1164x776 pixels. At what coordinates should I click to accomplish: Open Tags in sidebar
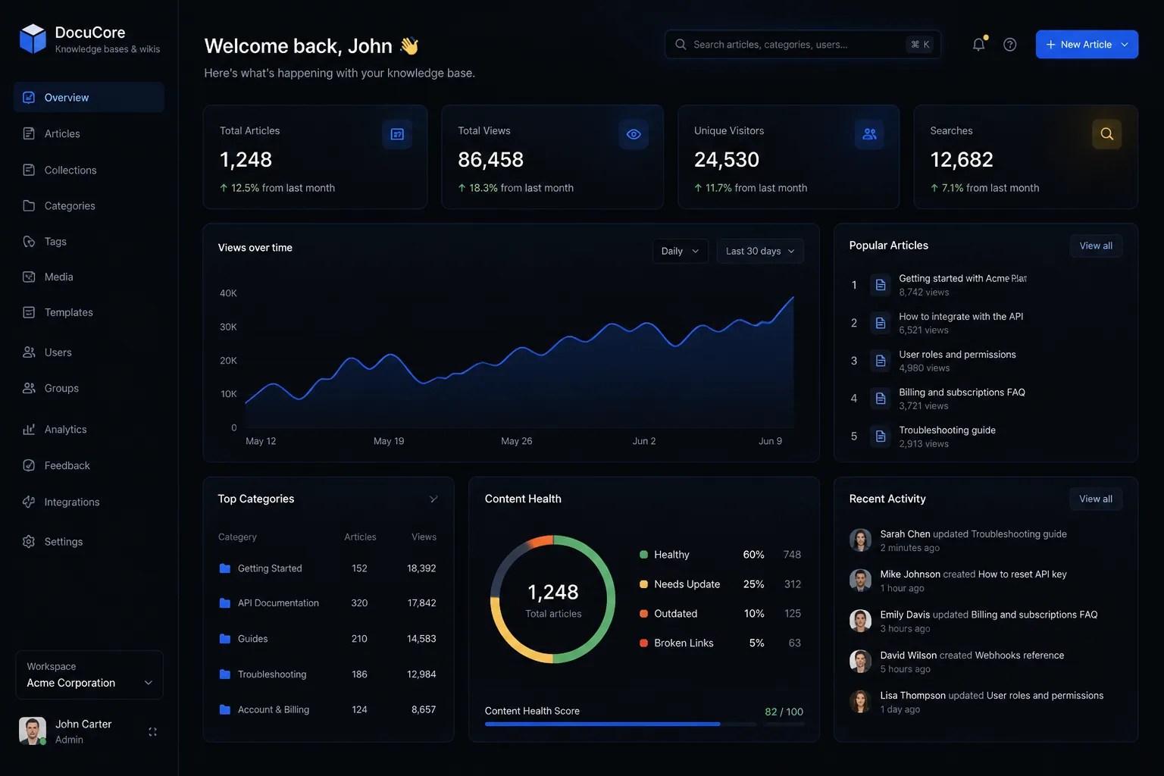tap(89, 241)
